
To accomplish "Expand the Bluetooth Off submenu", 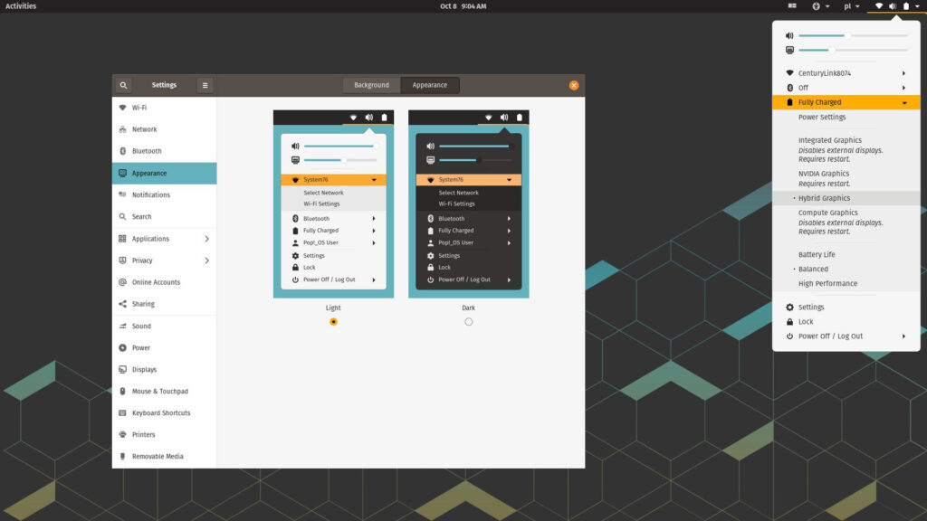I will click(846, 88).
